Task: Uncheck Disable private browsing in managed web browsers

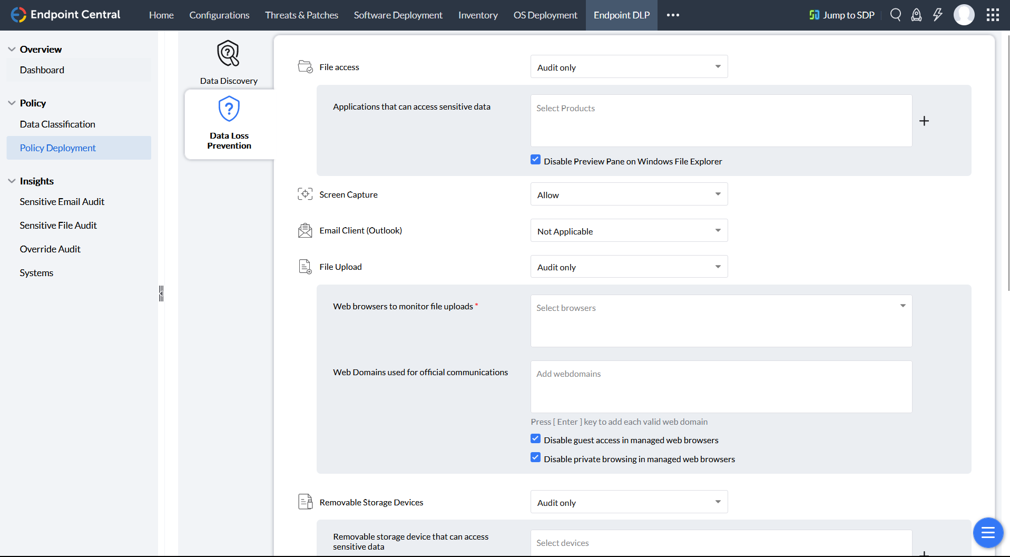Action: point(535,457)
